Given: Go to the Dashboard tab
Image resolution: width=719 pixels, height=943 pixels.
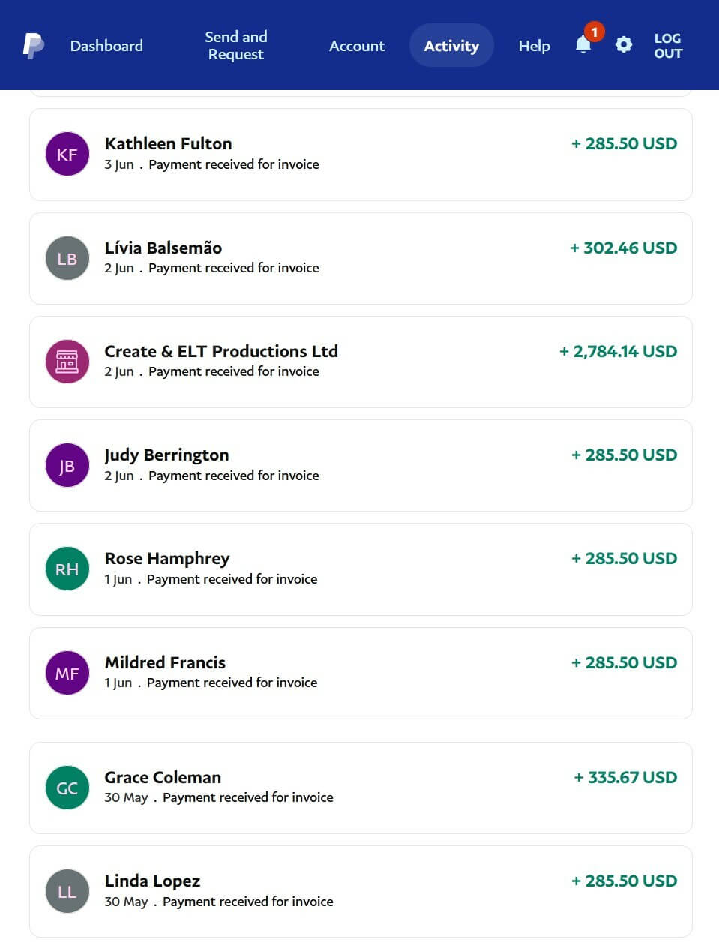Looking at the screenshot, I should [106, 46].
